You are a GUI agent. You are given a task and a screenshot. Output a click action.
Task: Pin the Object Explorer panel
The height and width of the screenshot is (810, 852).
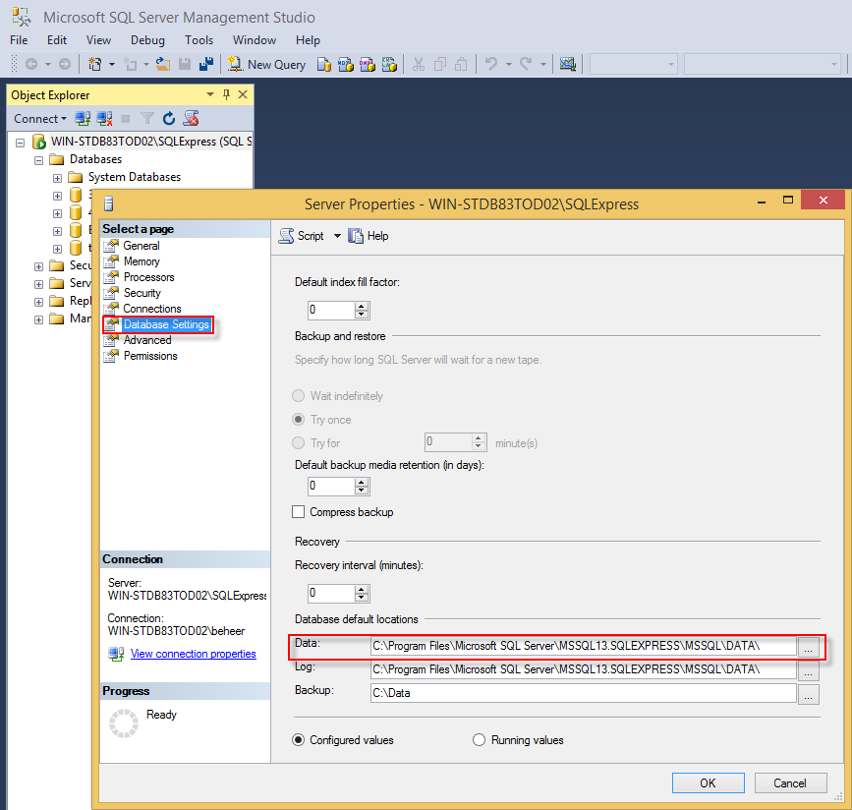[x=227, y=94]
